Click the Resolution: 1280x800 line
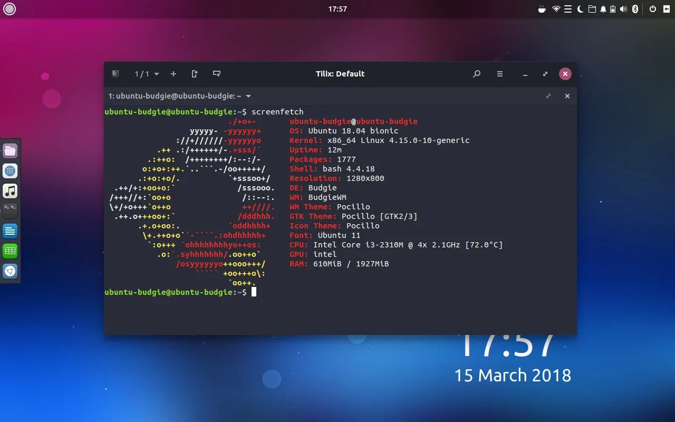This screenshot has width=675, height=422. 336,178
